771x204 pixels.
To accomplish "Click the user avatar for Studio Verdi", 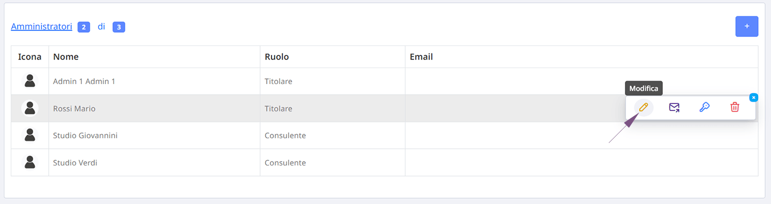I will click(30, 162).
